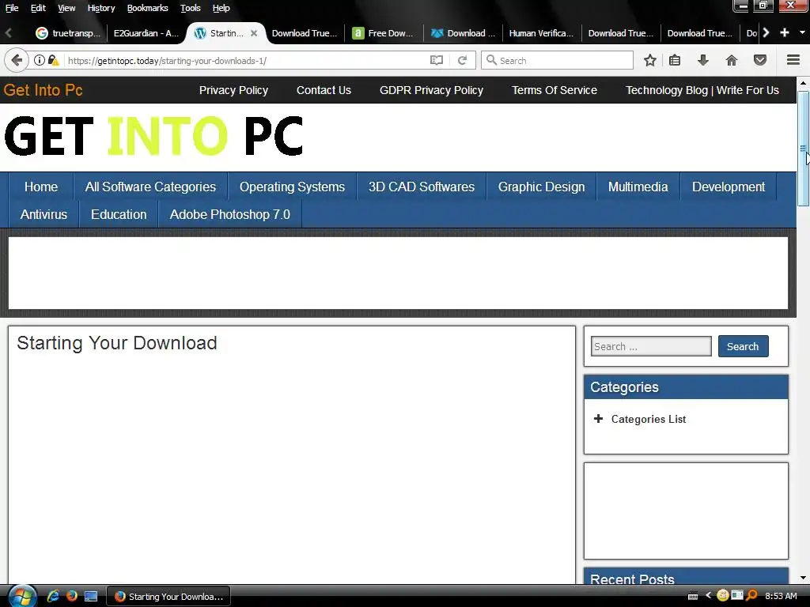Focus the browser toolbar Search box

pos(557,60)
